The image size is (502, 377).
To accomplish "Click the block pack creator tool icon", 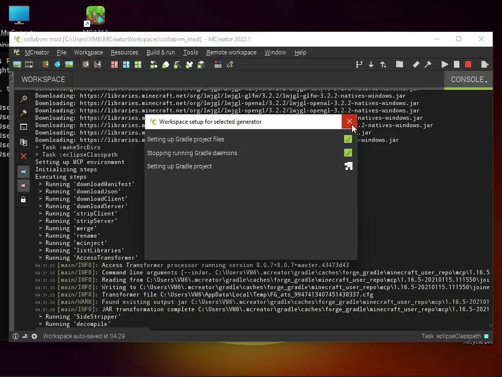I will 201,65.
